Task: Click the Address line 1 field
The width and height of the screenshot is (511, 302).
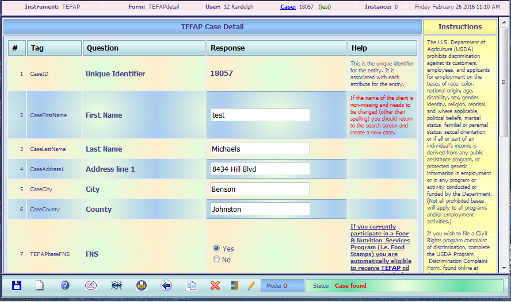Action: pyautogui.click(x=260, y=169)
